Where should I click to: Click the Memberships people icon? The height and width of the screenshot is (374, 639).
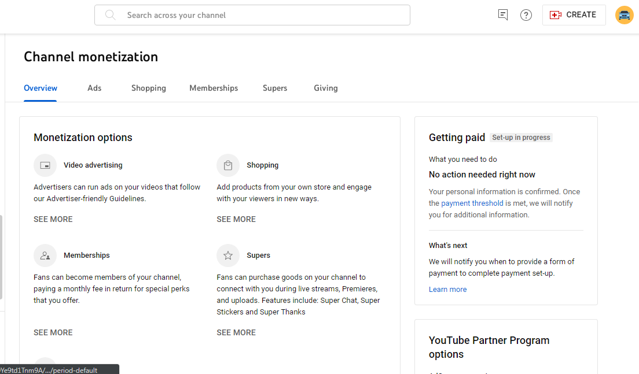(x=45, y=255)
